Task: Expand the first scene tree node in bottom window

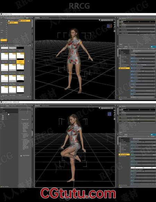Action: (x=1, y=114)
